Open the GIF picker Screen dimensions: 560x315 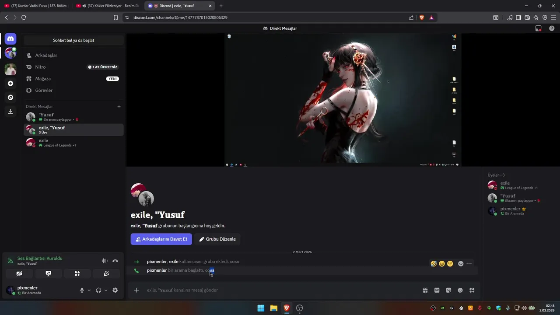point(437,290)
